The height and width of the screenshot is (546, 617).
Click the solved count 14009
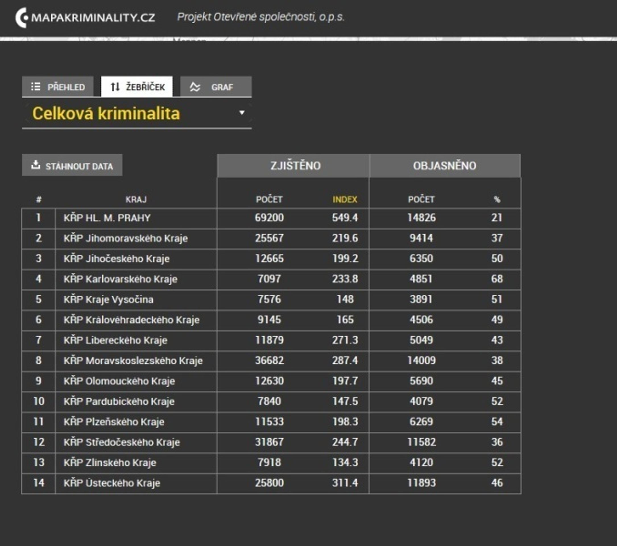421,360
